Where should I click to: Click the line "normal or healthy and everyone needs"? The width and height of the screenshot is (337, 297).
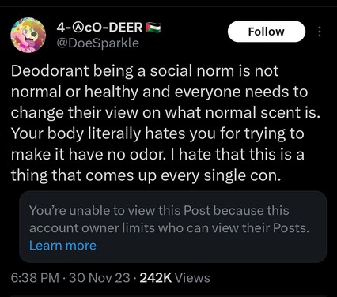tap(159, 92)
